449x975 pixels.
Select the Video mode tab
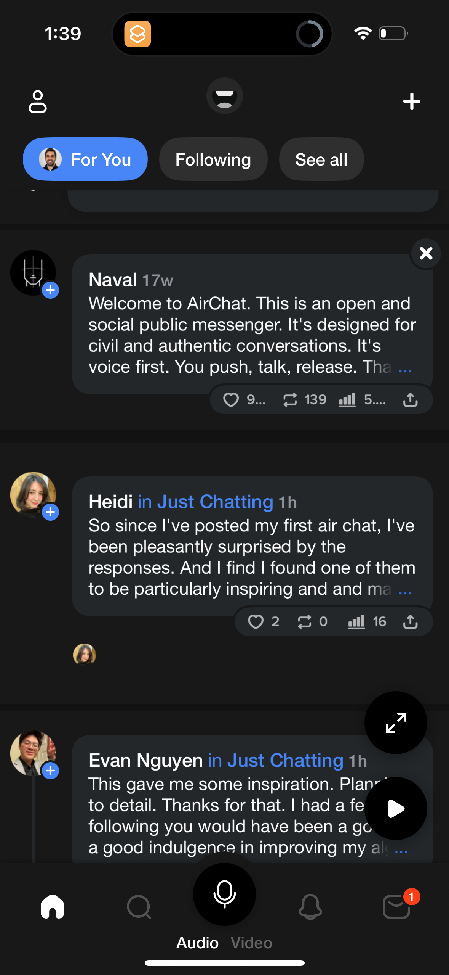pyautogui.click(x=251, y=943)
